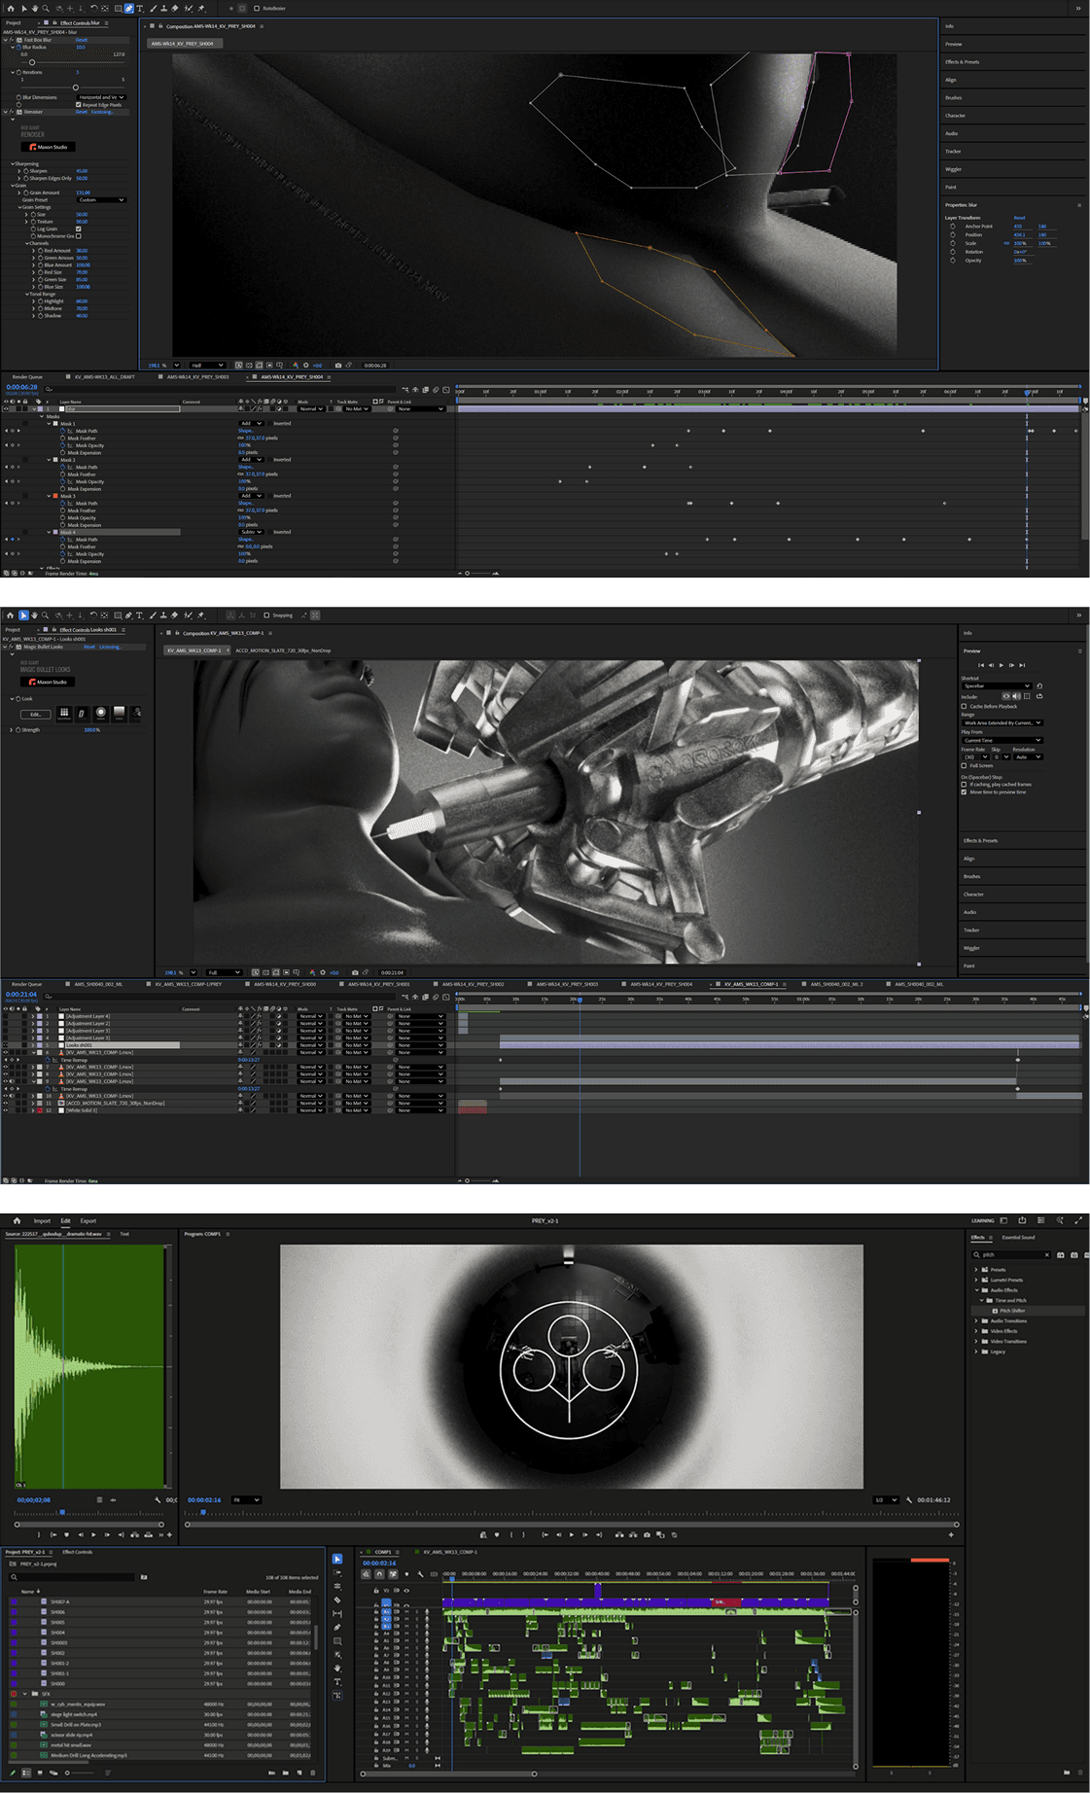The image size is (1090, 1793).
Task: Toggle Move time to preview time checkbox
Action: click(964, 791)
